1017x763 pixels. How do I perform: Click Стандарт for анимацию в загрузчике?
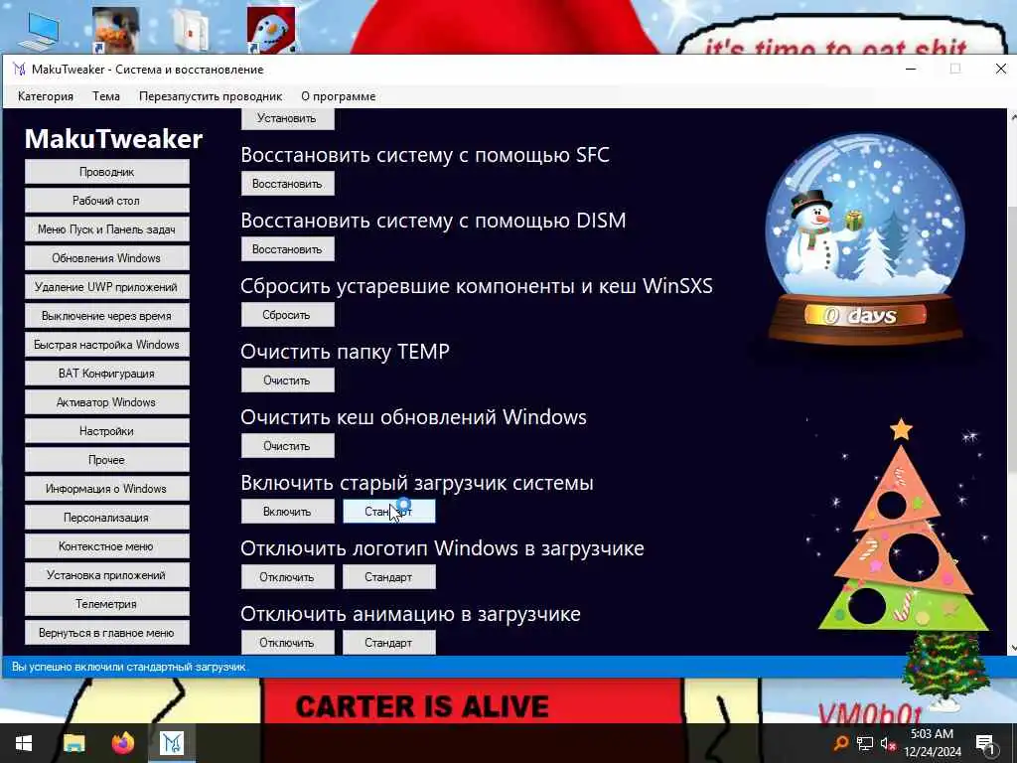pyautogui.click(x=388, y=643)
